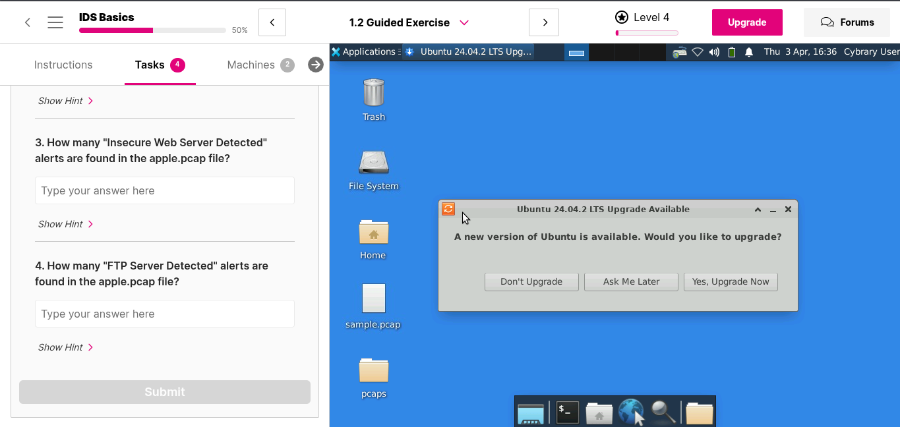Launch the terminal from the dock
900x427 pixels.
(567, 413)
